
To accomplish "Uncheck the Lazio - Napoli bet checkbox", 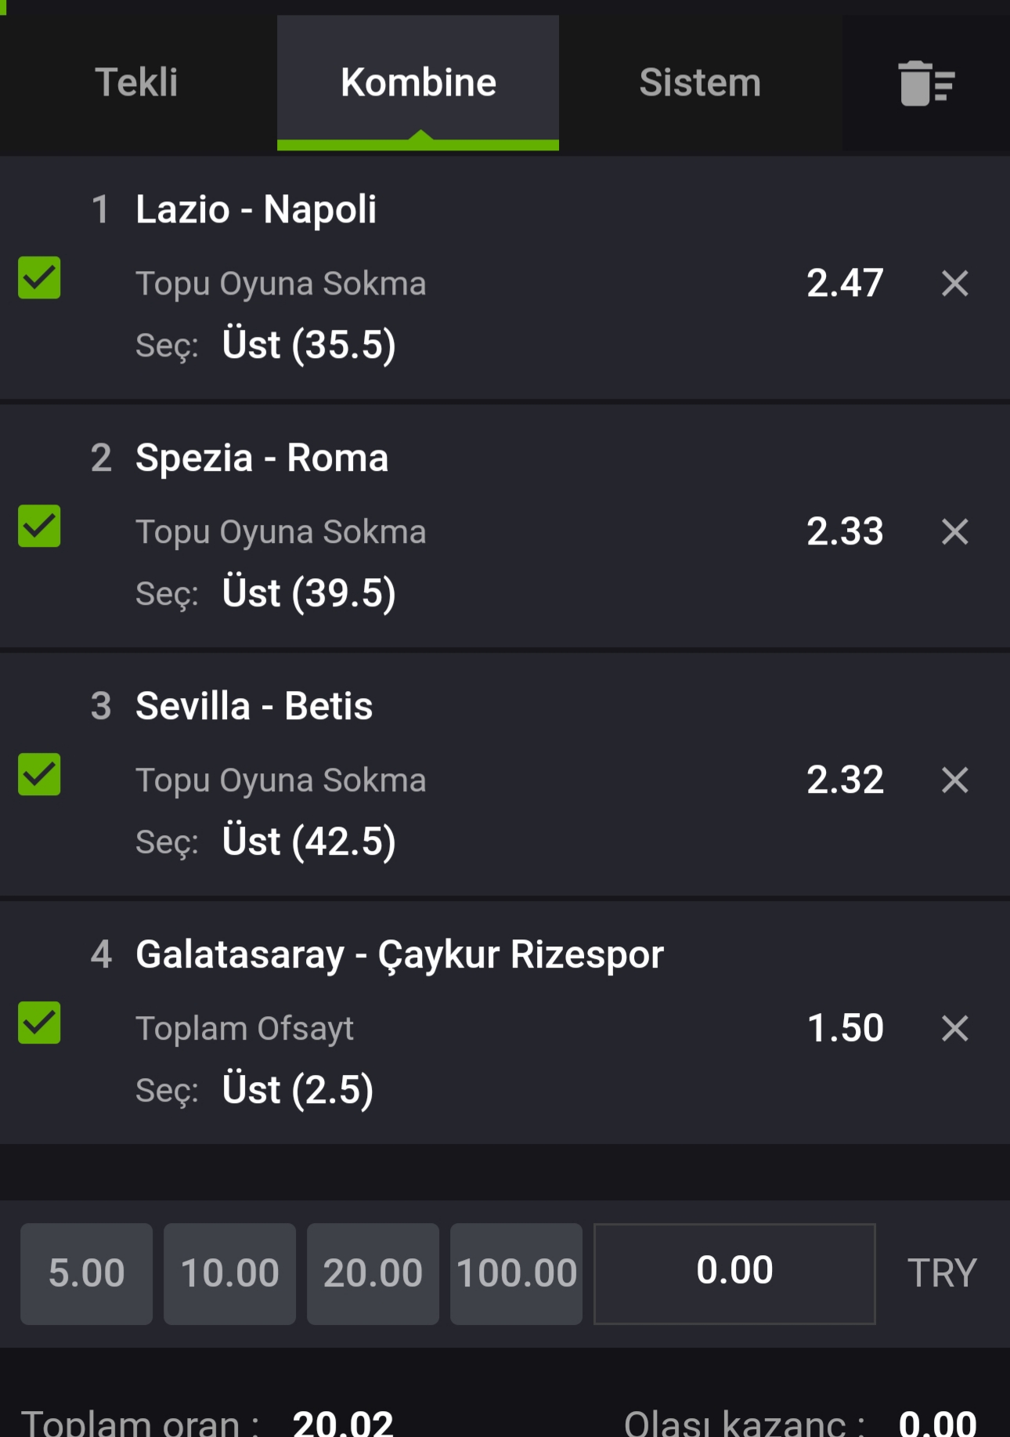I will pos(39,277).
